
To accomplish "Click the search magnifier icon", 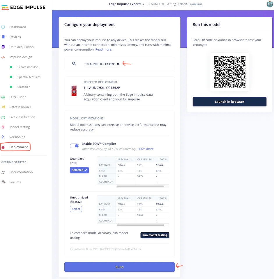I will coord(74,64).
